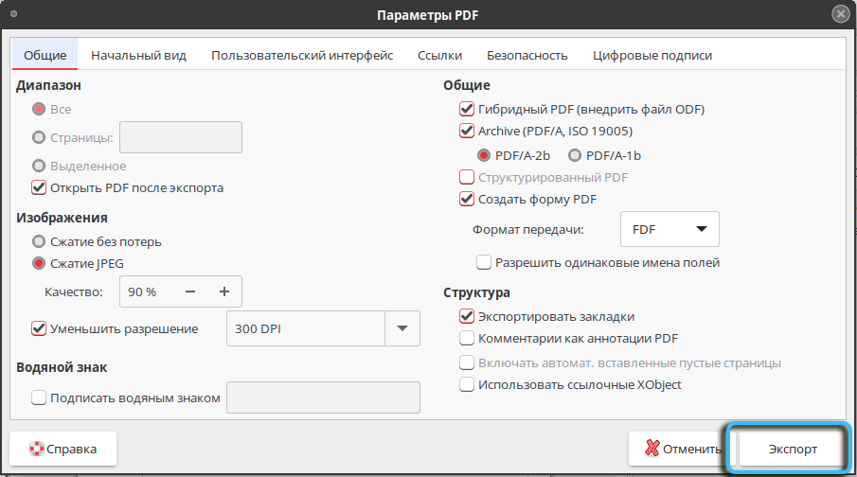857x477 pixels.
Task: Choose Сжатие без потерь compression
Action: point(39,241)
